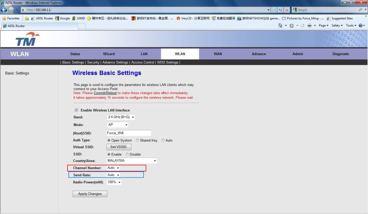Click the browser Back arrow button
Viewport: 368px width, 214px height.
click(4, 10)
